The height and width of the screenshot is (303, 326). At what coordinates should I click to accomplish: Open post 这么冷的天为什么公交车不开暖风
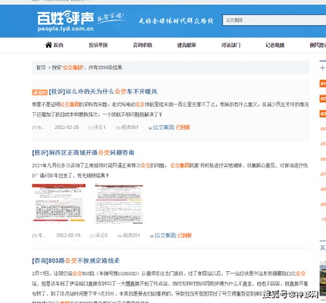tap(103, 92)
